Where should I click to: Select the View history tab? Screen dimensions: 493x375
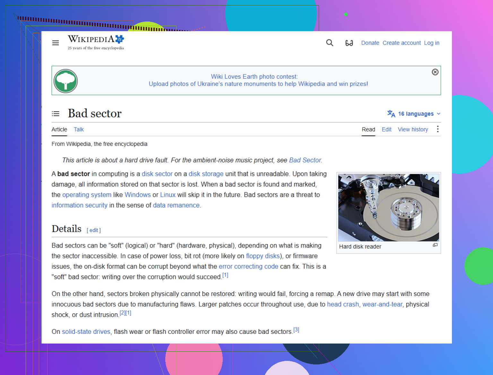pos(413,129)
